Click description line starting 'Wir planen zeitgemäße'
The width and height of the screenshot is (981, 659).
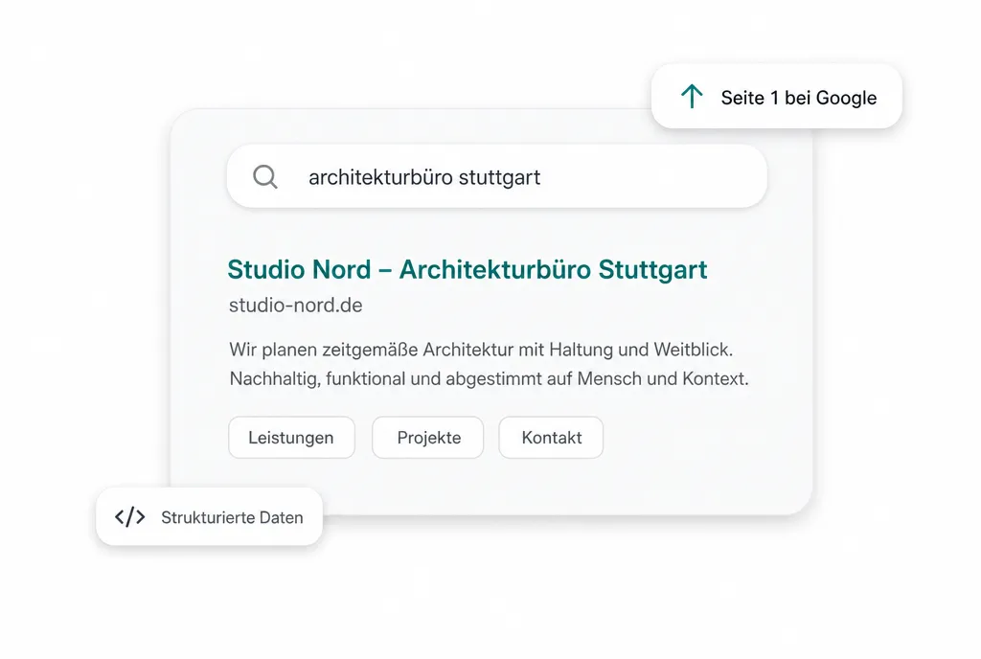pos(481,350)
